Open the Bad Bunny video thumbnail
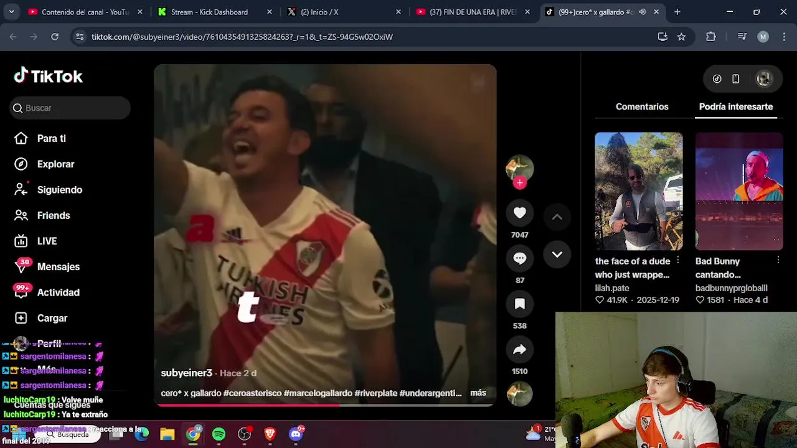This screenshot has height=448, width=797. [x=739, y=191]
